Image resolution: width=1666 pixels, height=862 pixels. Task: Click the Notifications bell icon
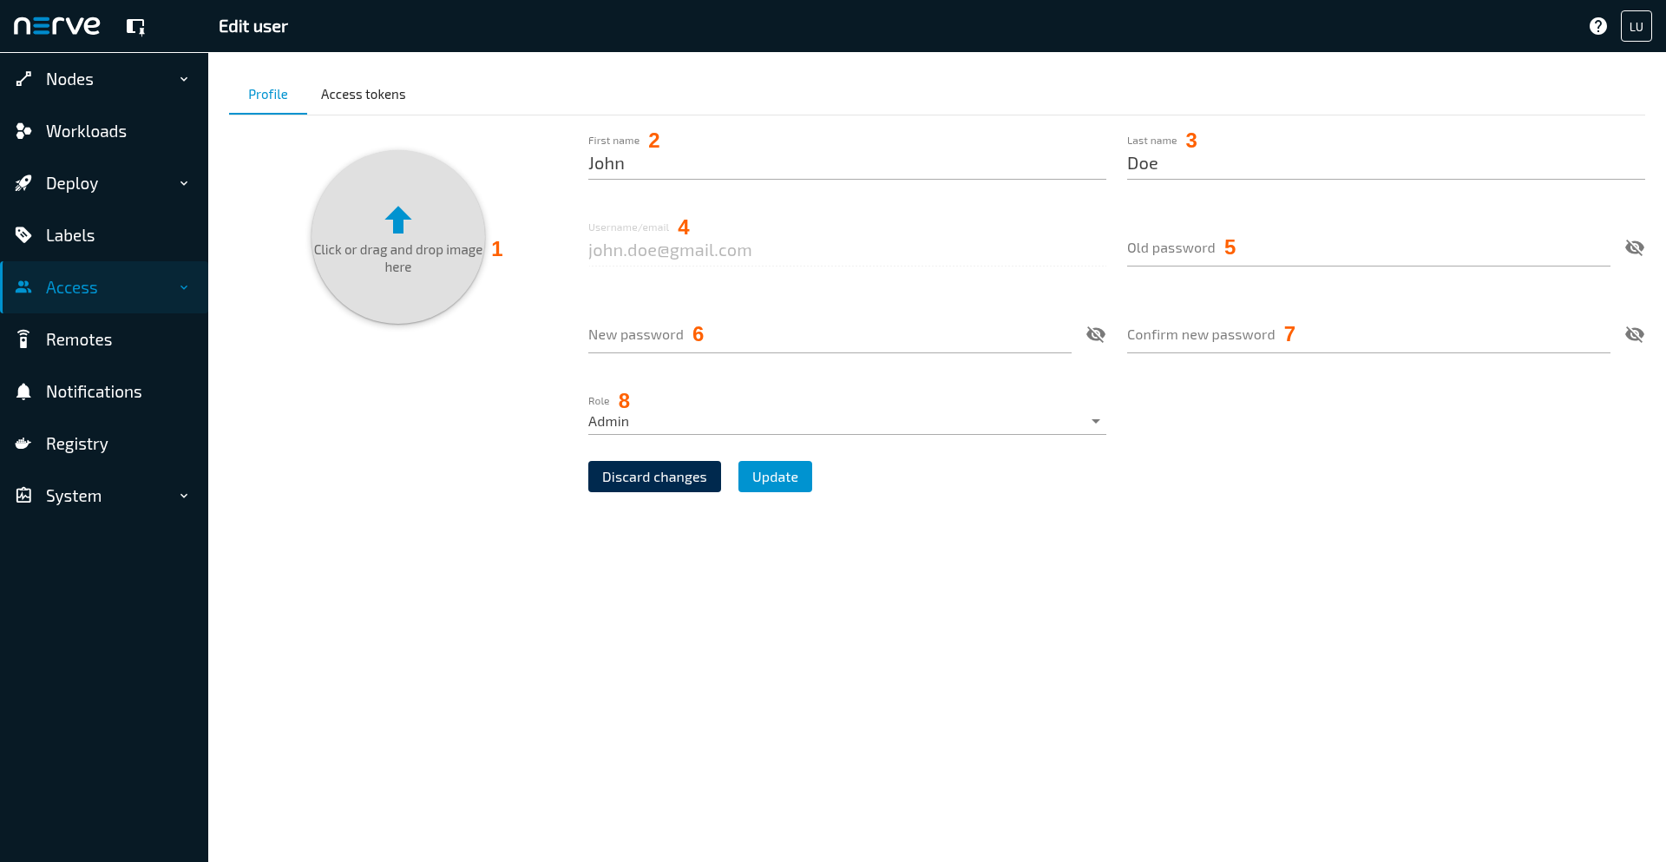[x=23, y=392]
